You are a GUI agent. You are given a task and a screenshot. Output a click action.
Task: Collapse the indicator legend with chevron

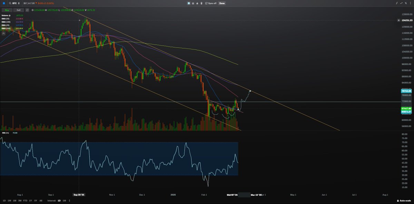4,33
